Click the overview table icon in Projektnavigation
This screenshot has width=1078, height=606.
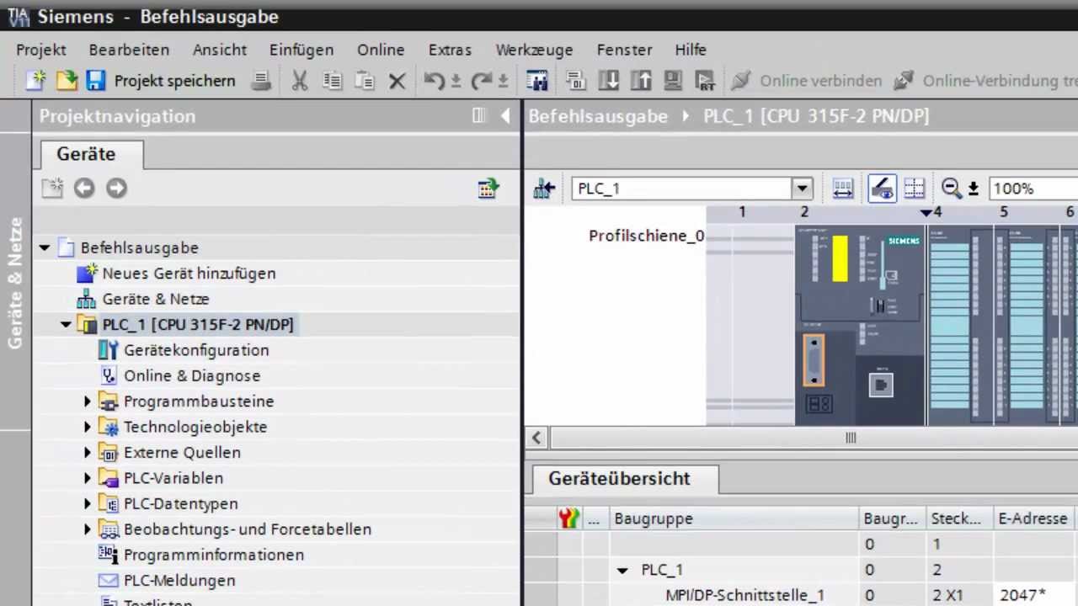pos(488,189)
